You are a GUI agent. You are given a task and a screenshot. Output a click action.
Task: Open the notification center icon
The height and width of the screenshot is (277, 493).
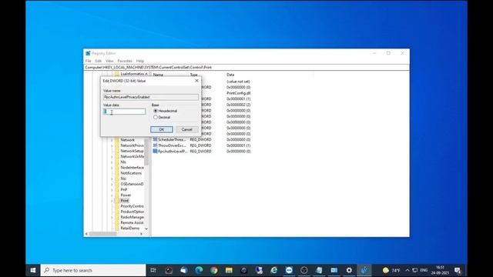click(x=458, y=270)
